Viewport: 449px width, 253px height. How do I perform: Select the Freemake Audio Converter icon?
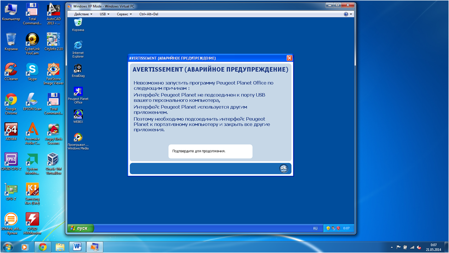click(32, 134)
